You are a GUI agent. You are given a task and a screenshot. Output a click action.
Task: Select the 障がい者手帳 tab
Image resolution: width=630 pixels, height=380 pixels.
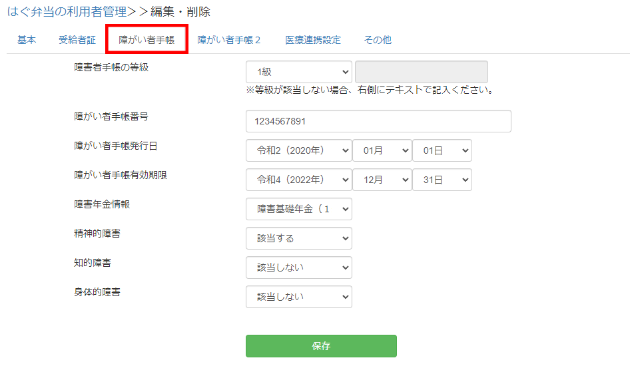pyautogui.click(x=147, y=40)
